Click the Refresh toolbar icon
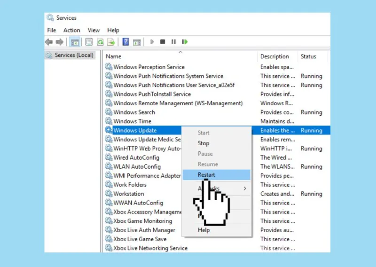 100,42
